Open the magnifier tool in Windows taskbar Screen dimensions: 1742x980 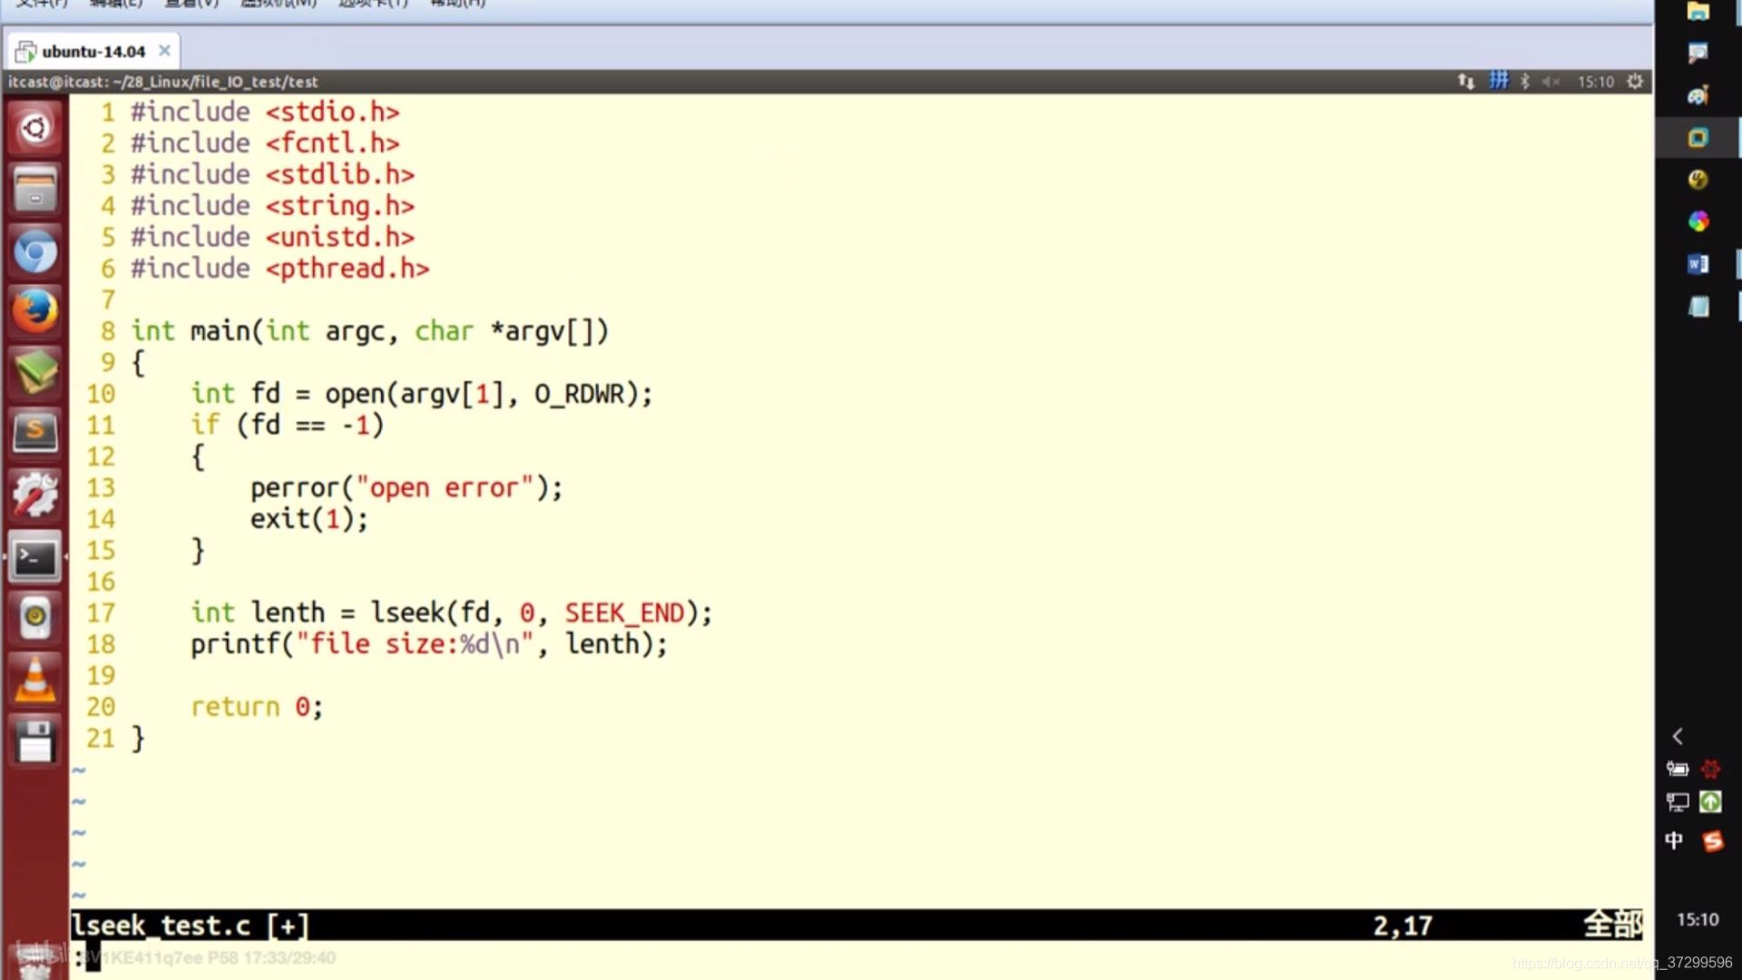tap(1698, 53)
